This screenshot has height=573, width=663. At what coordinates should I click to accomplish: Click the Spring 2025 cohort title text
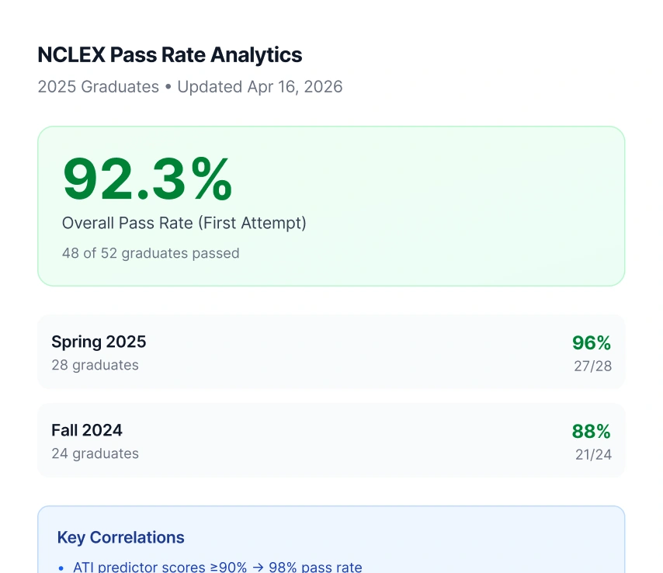coord(99,342)
